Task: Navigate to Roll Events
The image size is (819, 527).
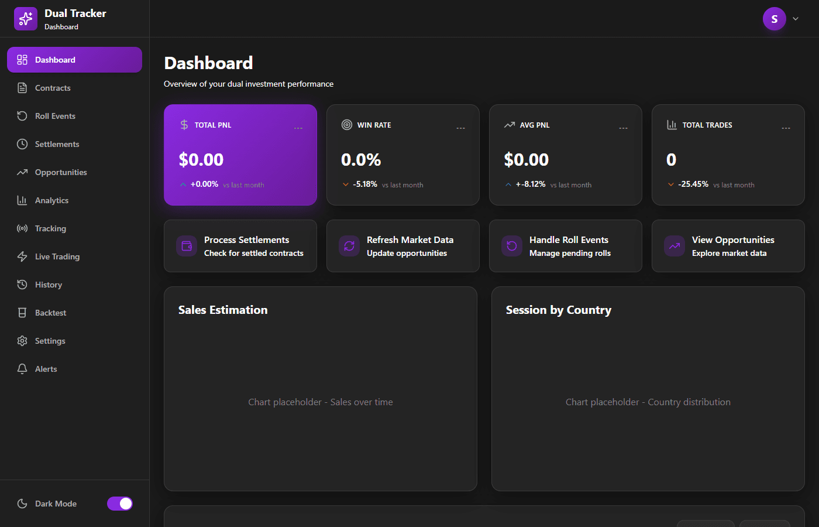Action: tap(74, 116)
